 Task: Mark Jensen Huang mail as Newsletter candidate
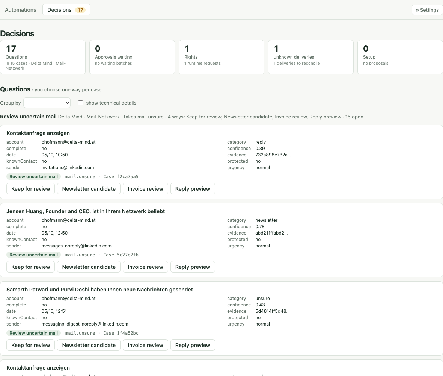coord(89,267)
